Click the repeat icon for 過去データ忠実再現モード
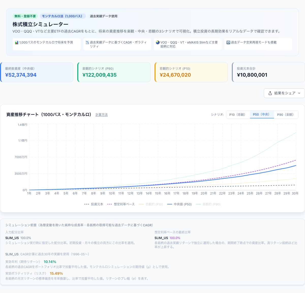The height and width of the screenshot is (293, 305). [228, 43]
